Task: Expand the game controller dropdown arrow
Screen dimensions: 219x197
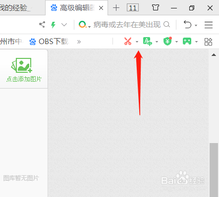Action: [196, 42]
